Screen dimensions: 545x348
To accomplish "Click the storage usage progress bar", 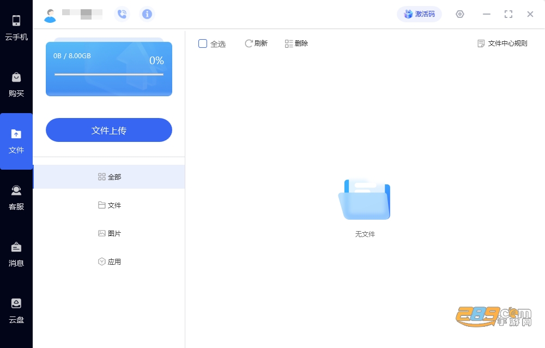I will 109,74.
